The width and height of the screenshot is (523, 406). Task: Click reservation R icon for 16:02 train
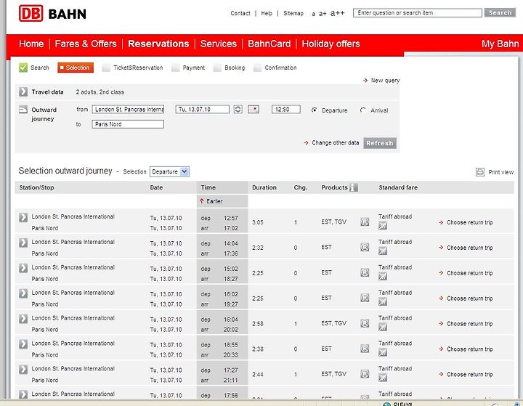pyautogui.click(x=365, y=298)
